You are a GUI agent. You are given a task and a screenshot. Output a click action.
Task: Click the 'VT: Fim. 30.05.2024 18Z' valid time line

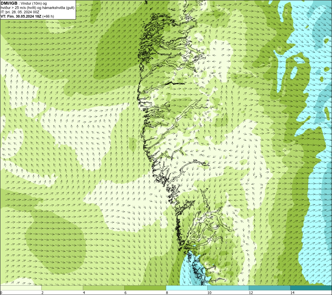[x=21, y=16]
